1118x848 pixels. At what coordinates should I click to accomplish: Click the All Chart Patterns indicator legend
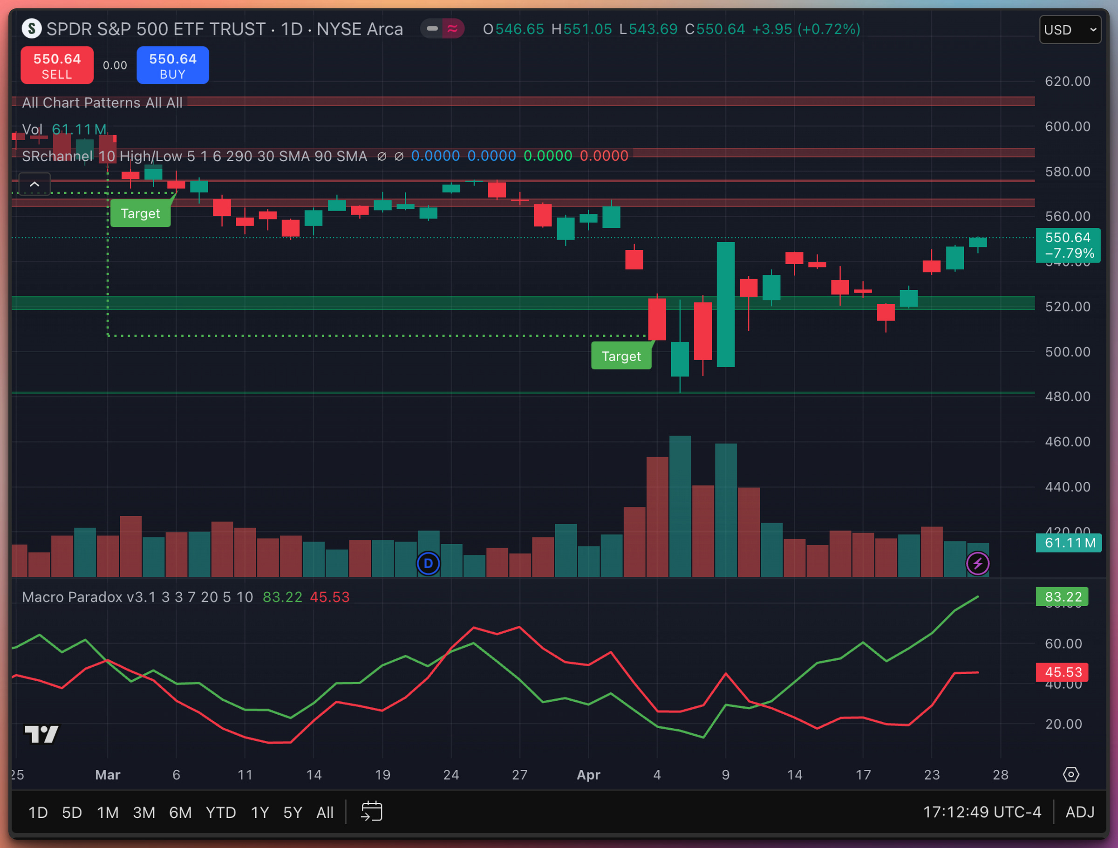coord(102,103)
